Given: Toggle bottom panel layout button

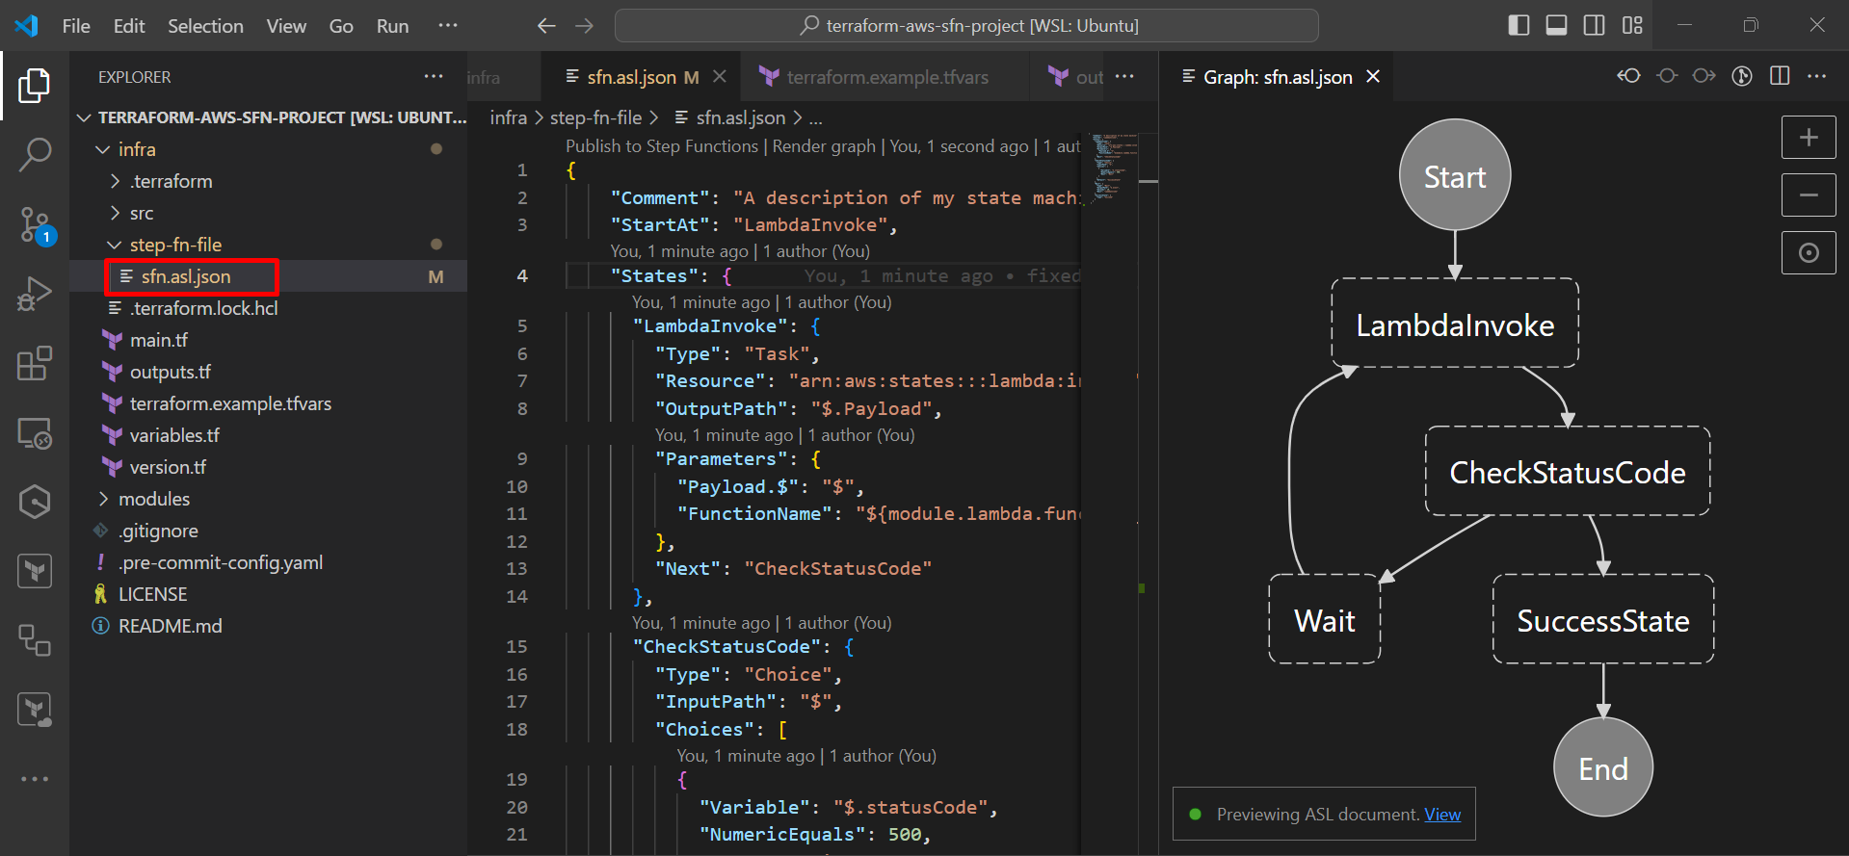Looking at the screenshot, I should click(1556, 25).
